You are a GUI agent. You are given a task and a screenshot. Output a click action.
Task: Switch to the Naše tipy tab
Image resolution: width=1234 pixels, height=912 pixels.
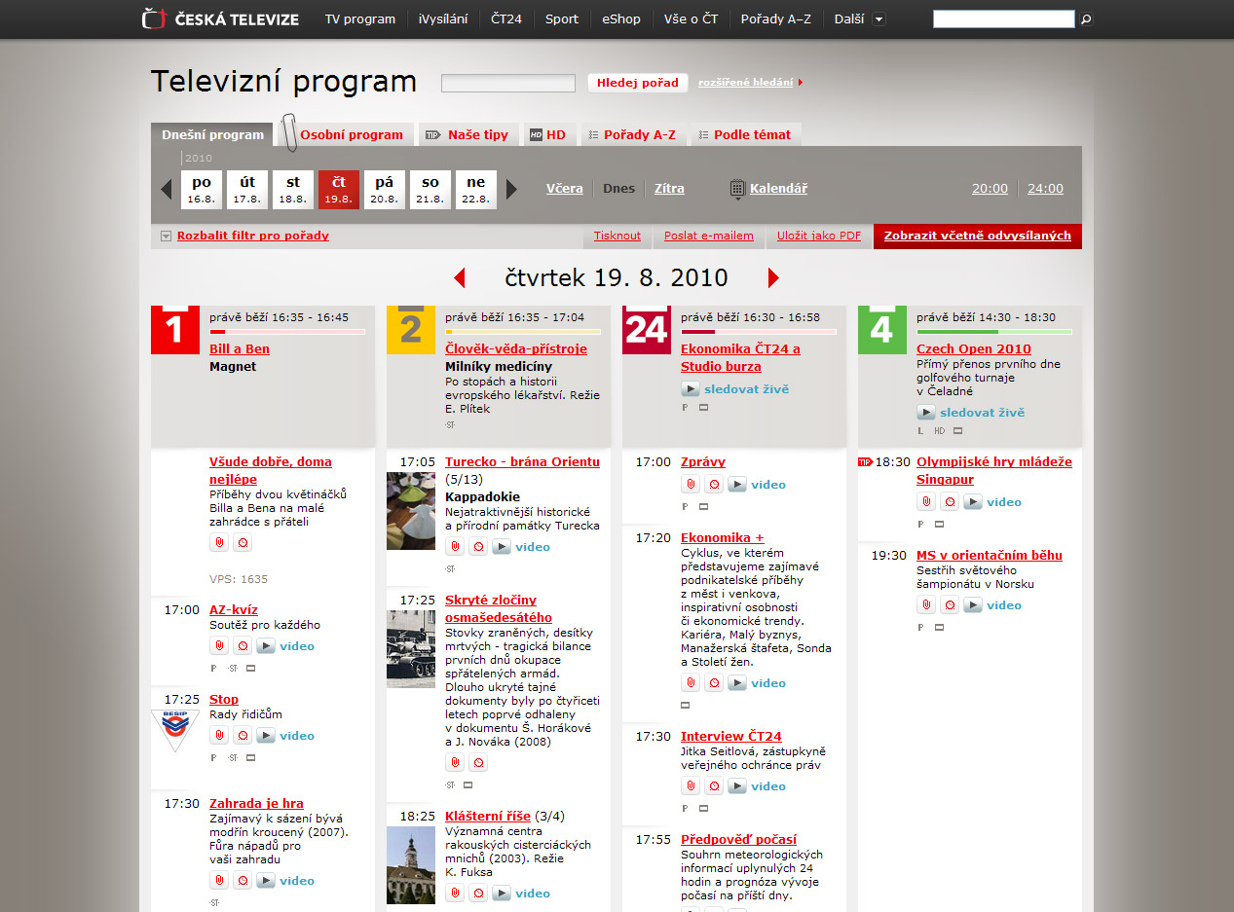tap(476, 134)
